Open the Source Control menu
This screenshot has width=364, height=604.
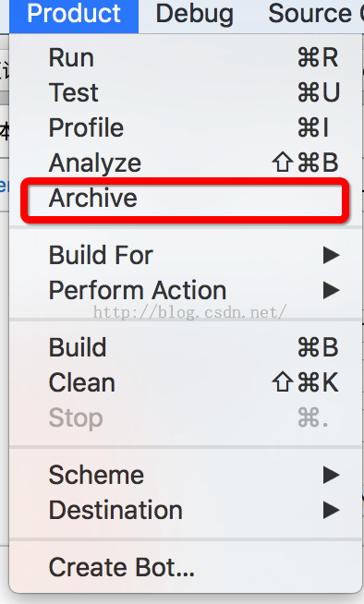[316, 16]
